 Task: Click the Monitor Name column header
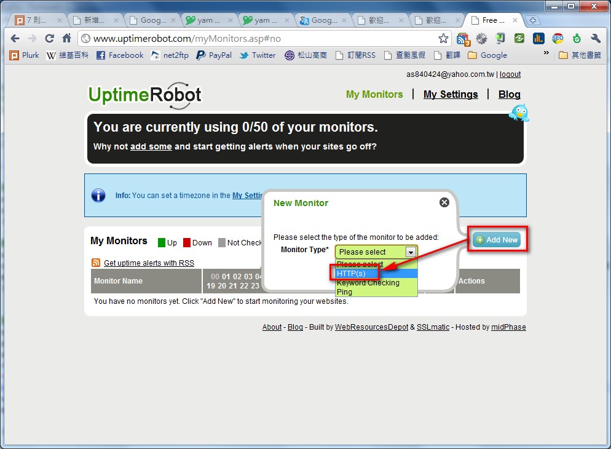click(x=146, y=281)
